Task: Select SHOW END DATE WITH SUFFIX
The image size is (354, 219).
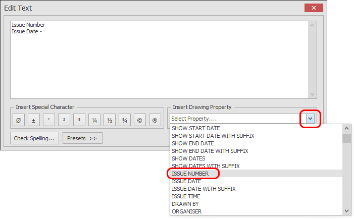Action: point(256,151)
